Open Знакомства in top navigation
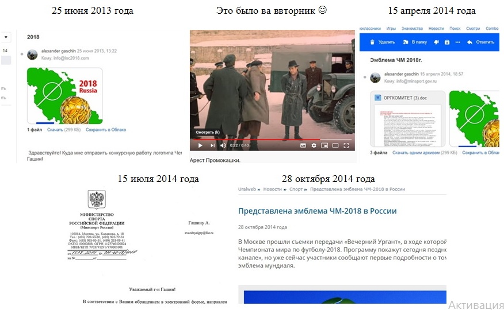 [x=412, y=29]
